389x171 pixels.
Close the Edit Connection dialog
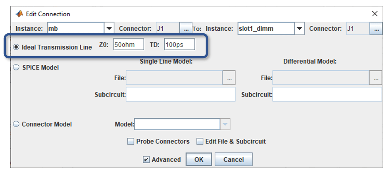click(x=374, y=14)
